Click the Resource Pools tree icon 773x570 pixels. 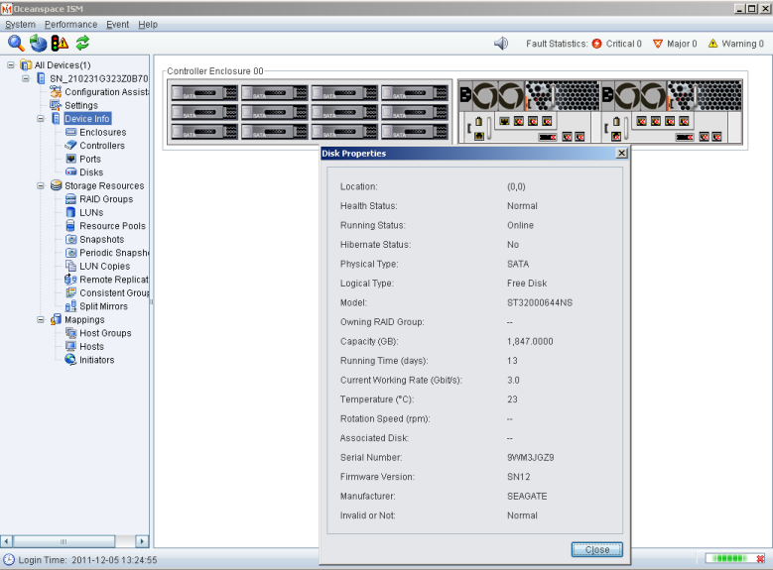tap(71, 226)
